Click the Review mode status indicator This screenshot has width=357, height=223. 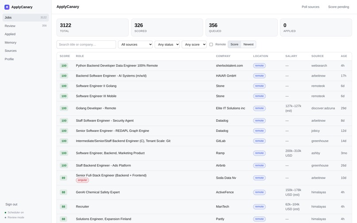(14, 218)
